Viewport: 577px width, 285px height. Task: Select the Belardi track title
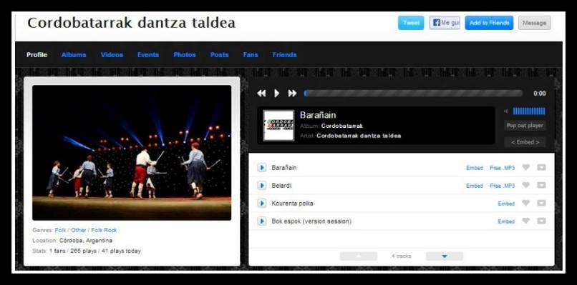click(x=281, y=186)
